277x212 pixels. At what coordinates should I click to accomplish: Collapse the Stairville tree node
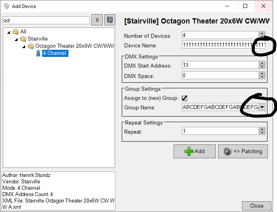[16, 39]
